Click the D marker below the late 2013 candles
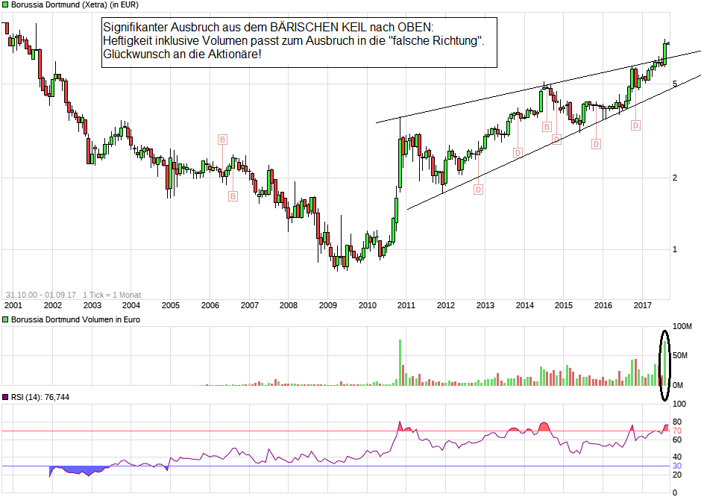 click(518, 153)
